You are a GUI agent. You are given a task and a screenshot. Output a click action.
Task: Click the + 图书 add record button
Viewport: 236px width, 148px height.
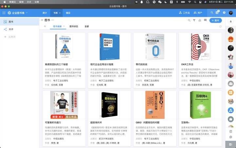pos(215,20)
